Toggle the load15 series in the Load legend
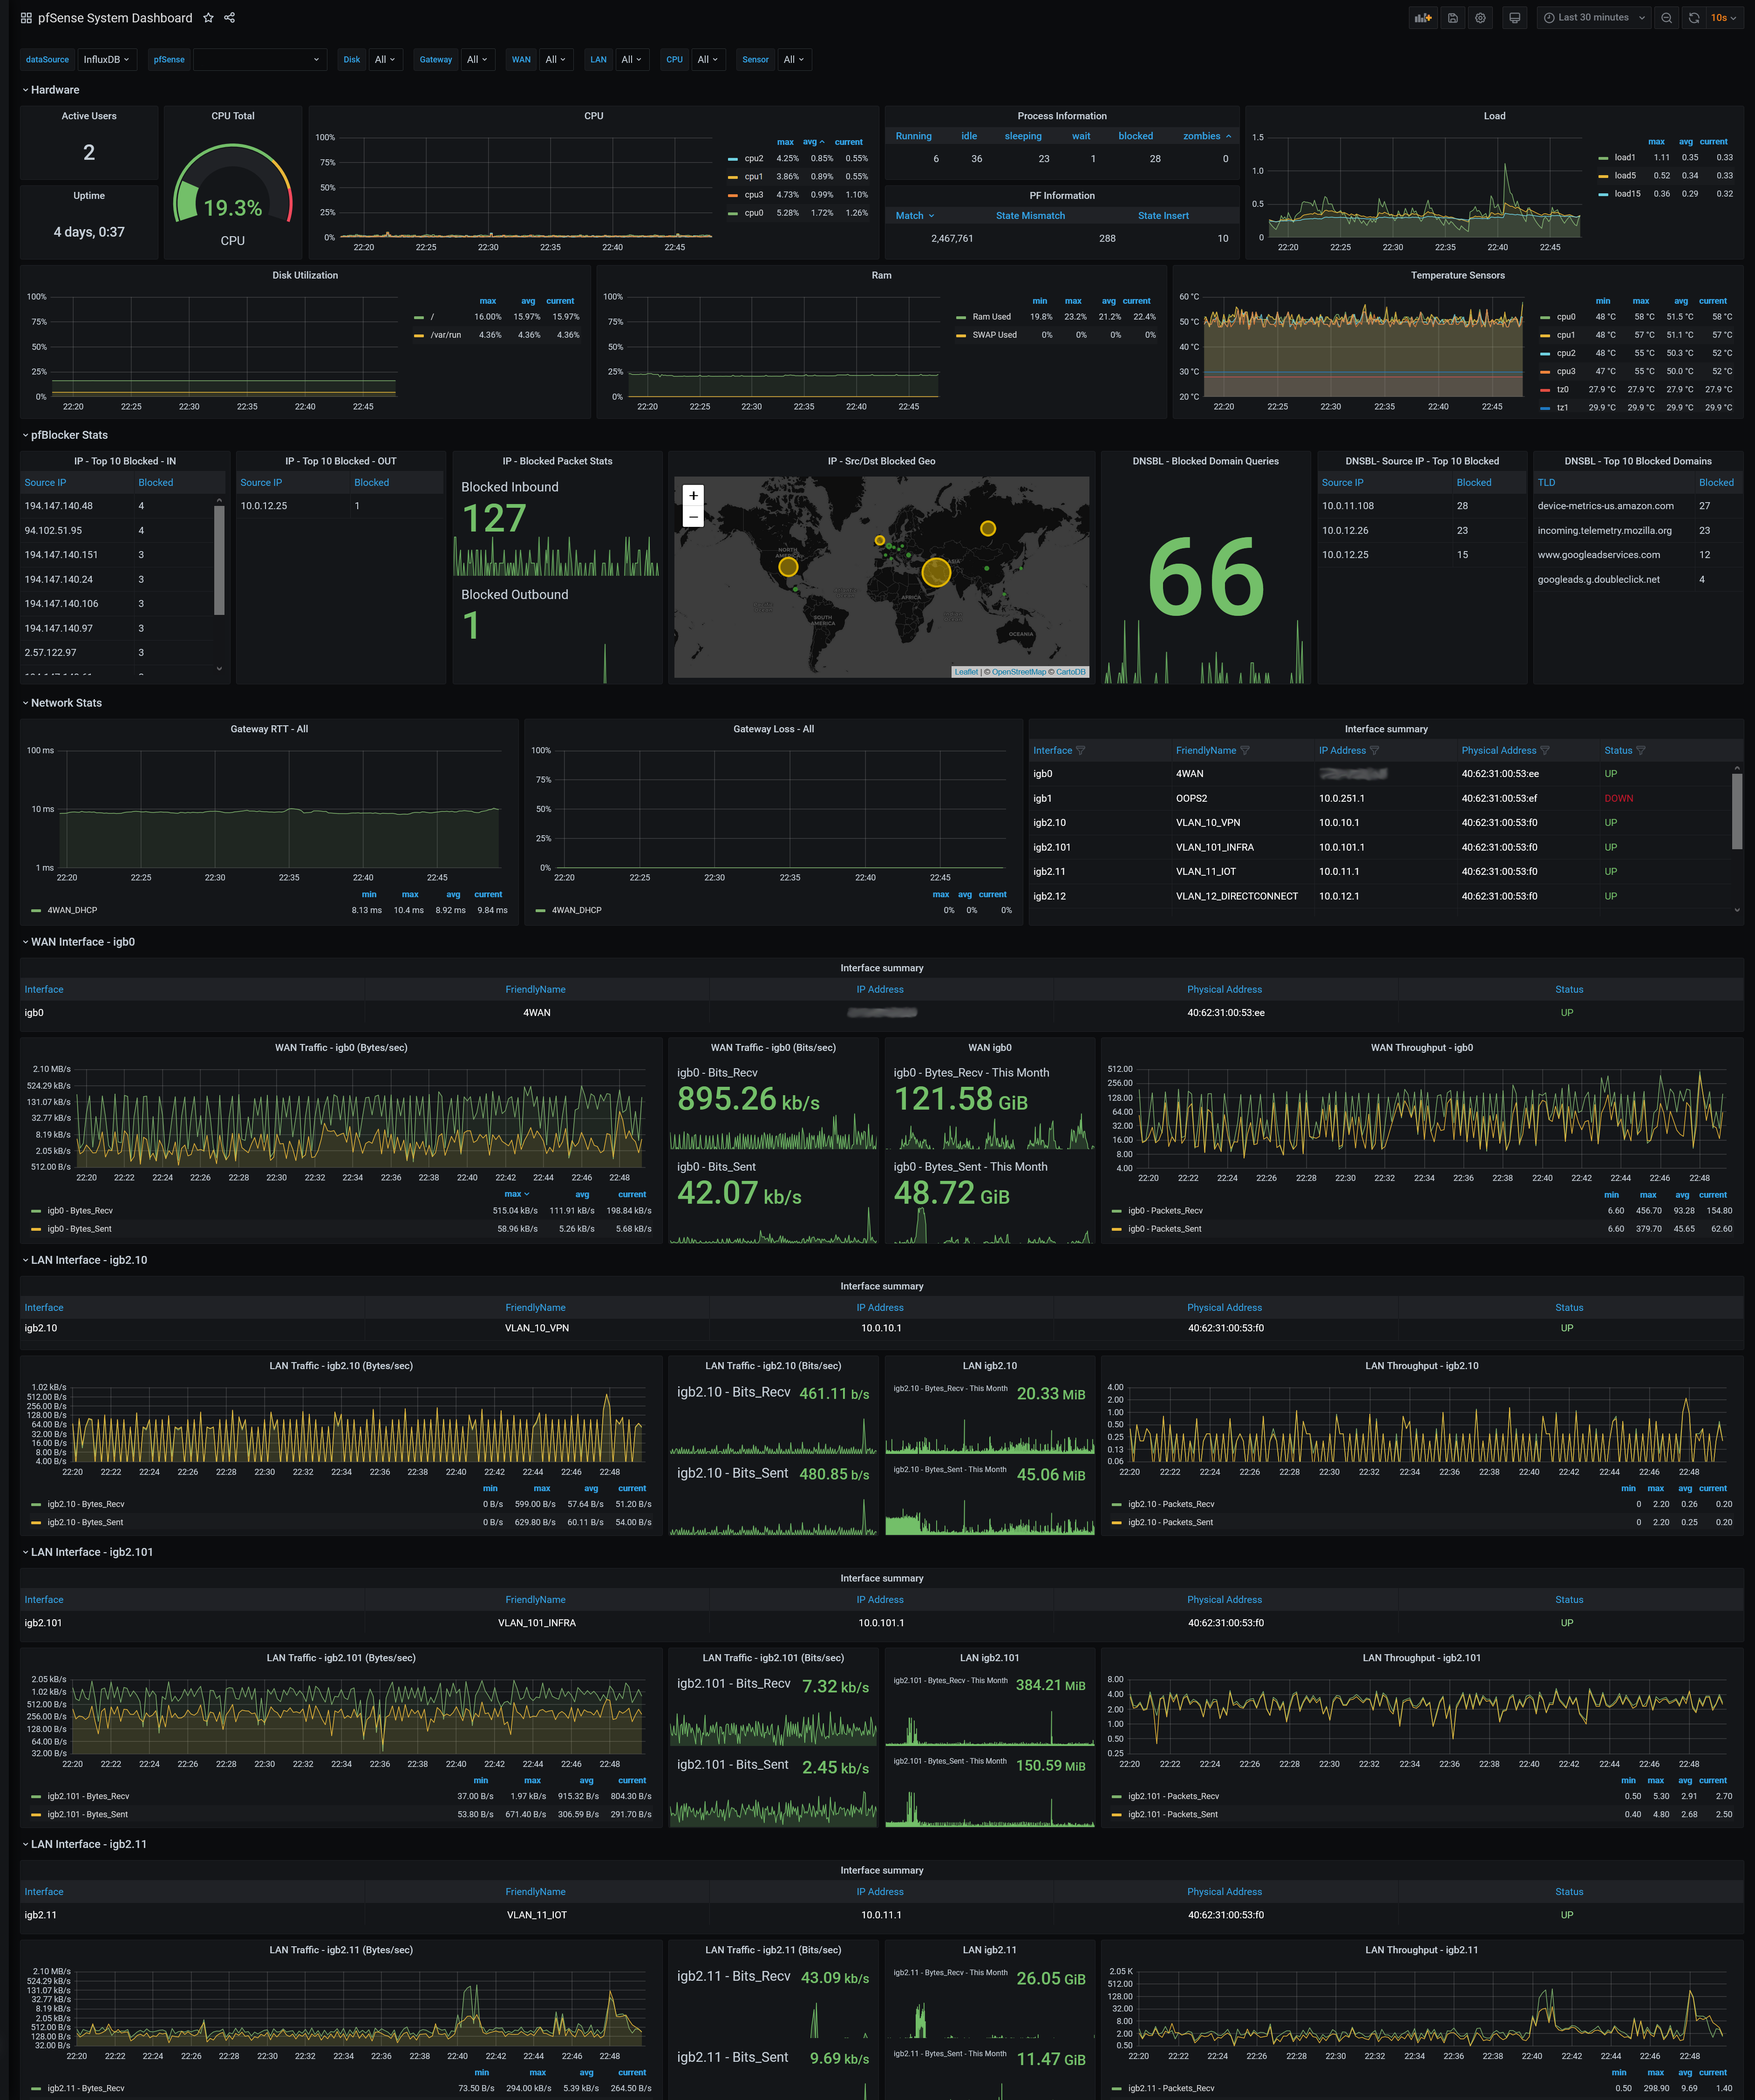The width and height of the screenshot is (1755, 2100). point(1627,194)
